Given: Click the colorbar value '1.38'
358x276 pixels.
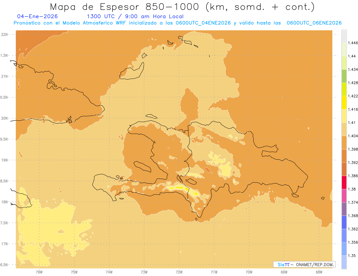Looking at the screenshot, I should pyautogui.click(x=352, y=189).
